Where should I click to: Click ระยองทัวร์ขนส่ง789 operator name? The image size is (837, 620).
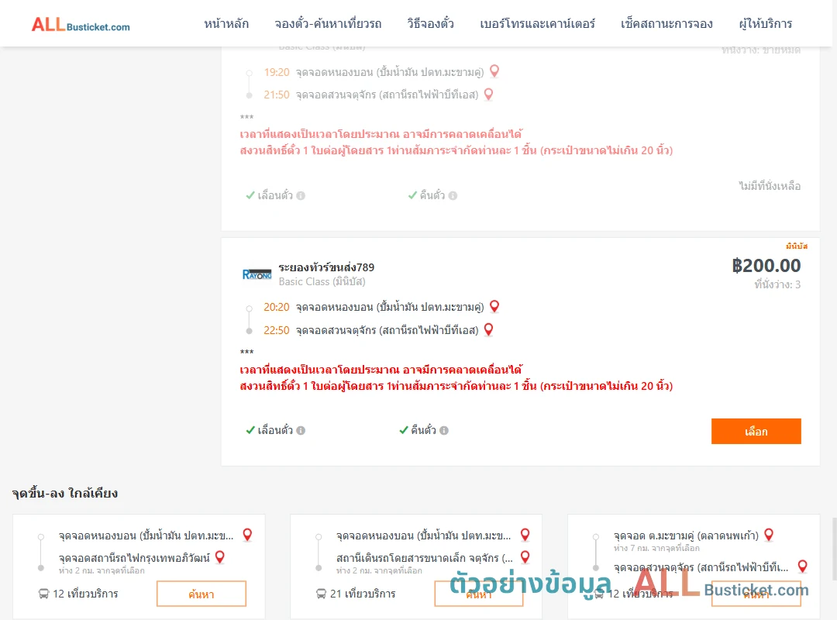click(x=326, y=267)
